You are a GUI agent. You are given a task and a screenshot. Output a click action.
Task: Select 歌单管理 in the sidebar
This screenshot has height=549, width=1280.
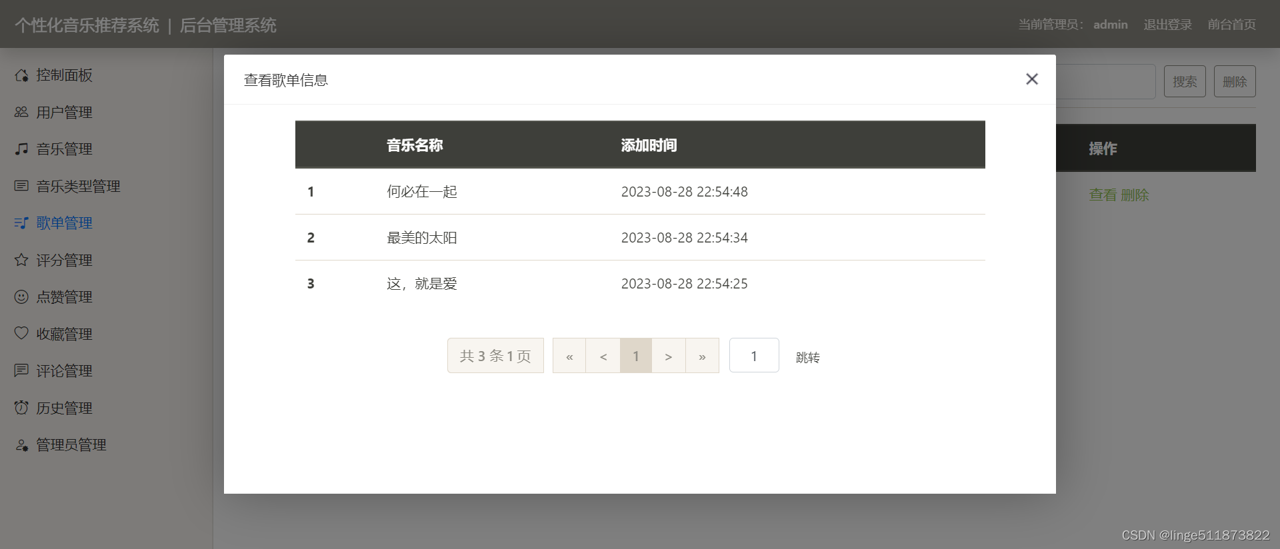64,223
